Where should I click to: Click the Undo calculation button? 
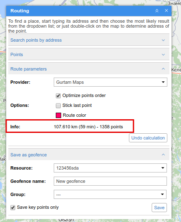pos(148,138)
